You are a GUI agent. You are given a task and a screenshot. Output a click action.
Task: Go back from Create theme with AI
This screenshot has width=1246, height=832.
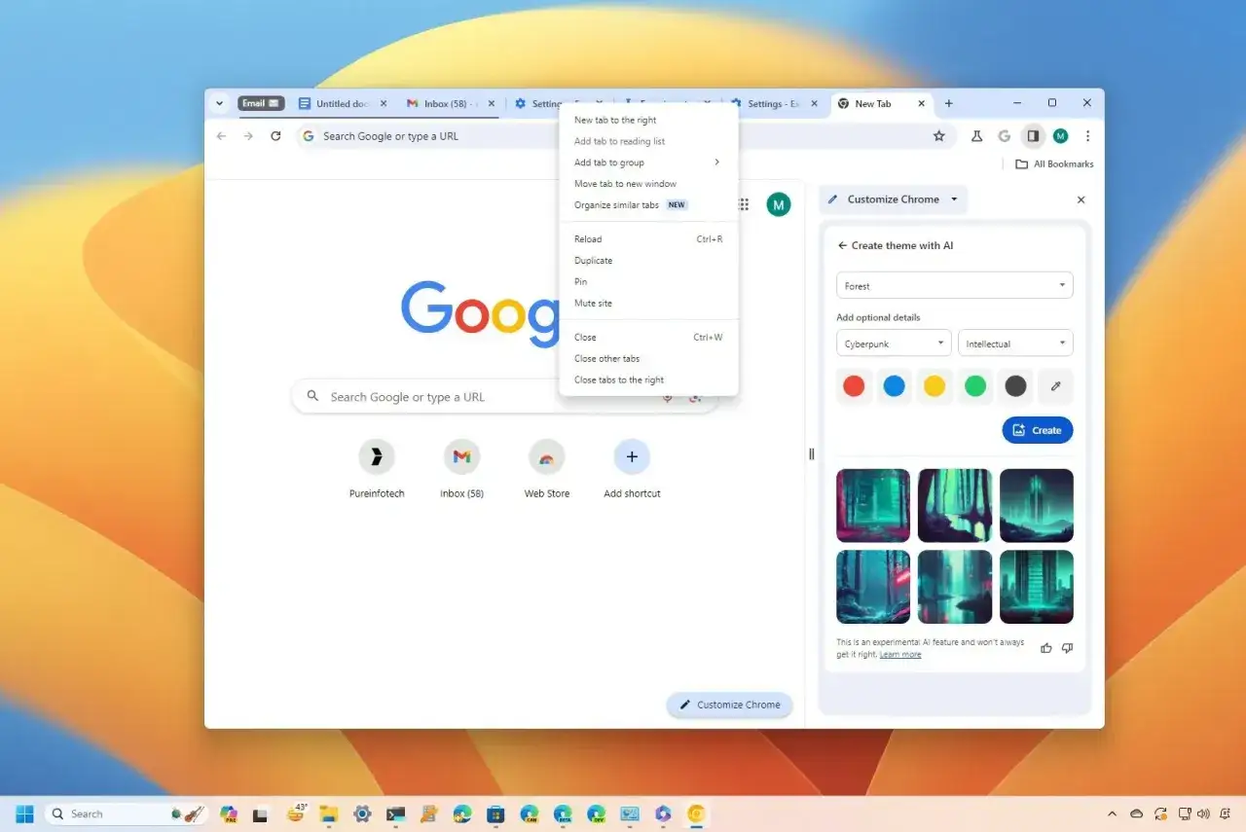tap(842, 245)
